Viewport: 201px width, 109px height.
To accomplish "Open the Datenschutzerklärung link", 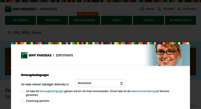I will tap(143, 91).
